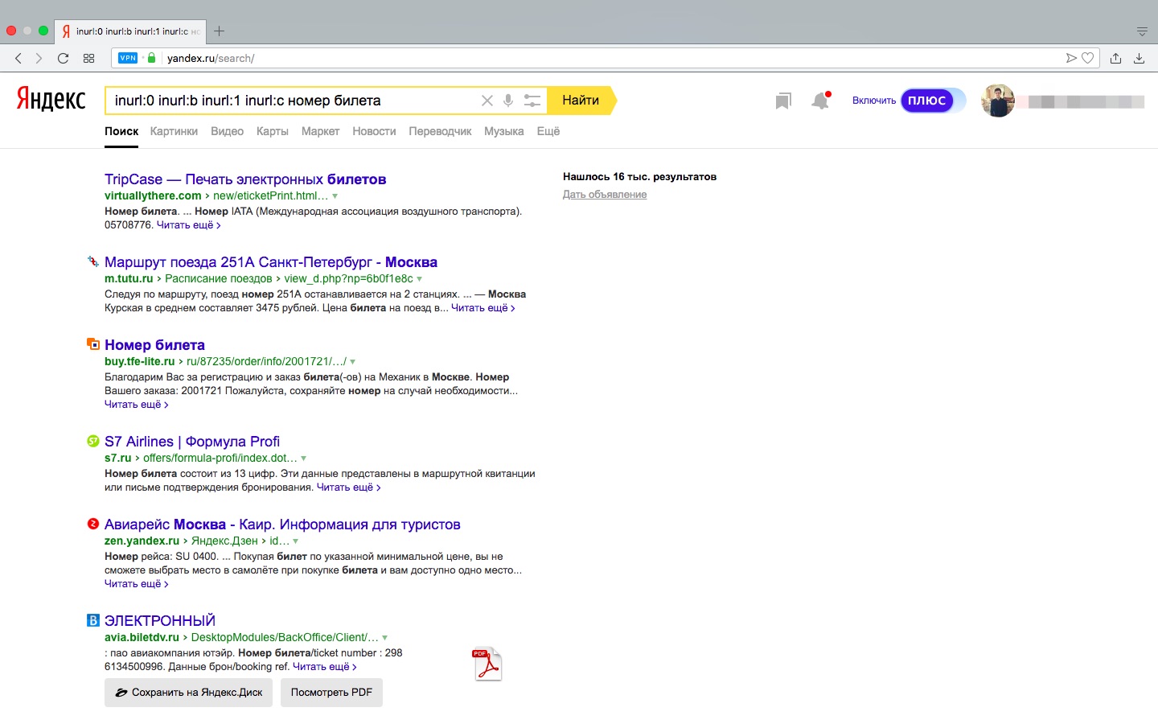The height and width of the screenshot is (724, 1158).
Task: Open a new tab with the plus button
Action: point(219,31)
